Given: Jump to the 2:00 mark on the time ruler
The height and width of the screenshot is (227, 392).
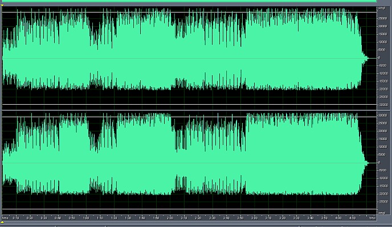Looking at the screenshot, I should pyautogui.click(x=170, y=218).
